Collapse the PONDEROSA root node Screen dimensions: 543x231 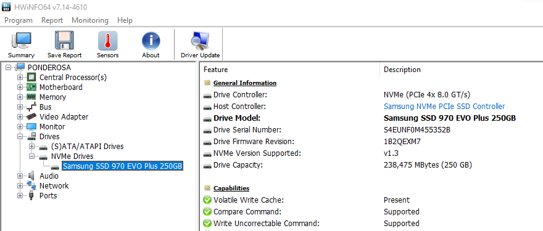8,67
